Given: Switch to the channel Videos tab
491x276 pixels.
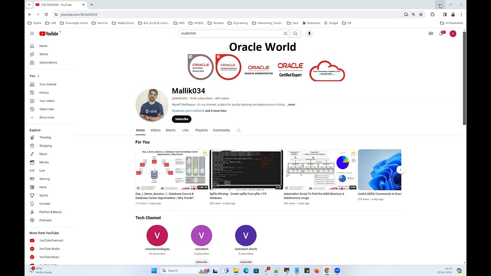Looking at the screenshot, I should (155, 130).
